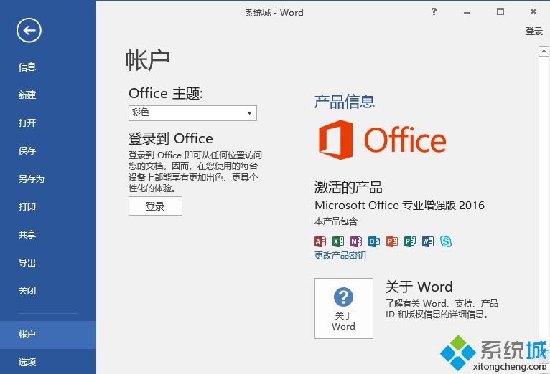
Task: Click the Excel app icon
Action: tap(338, 241)
